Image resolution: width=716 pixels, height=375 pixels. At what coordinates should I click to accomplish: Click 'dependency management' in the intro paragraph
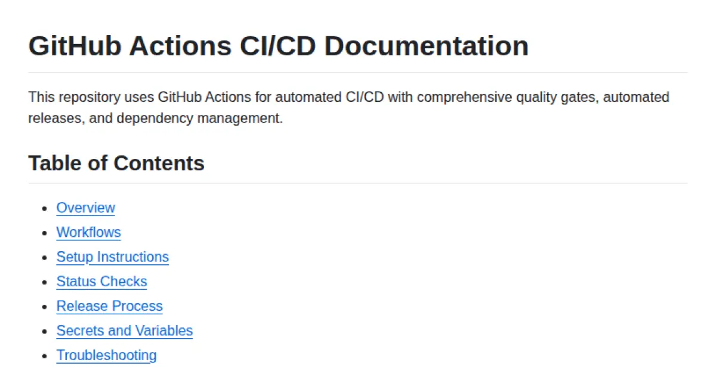[198, 118]
